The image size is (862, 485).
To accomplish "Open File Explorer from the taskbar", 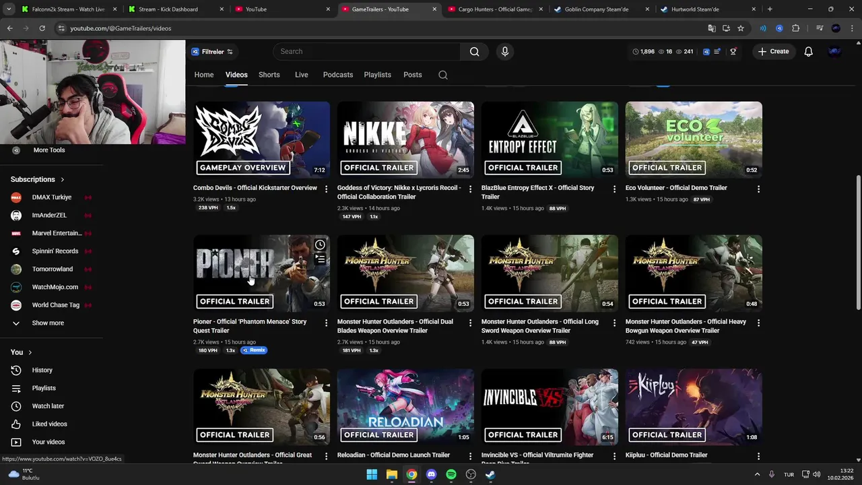I will (391, 474).
